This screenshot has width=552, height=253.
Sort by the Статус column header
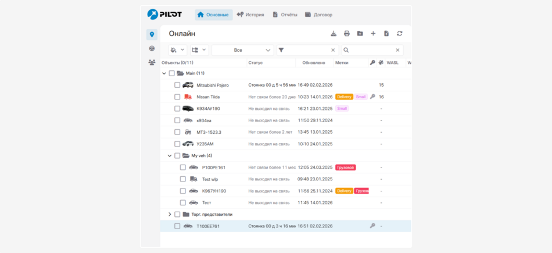[256, 62]
